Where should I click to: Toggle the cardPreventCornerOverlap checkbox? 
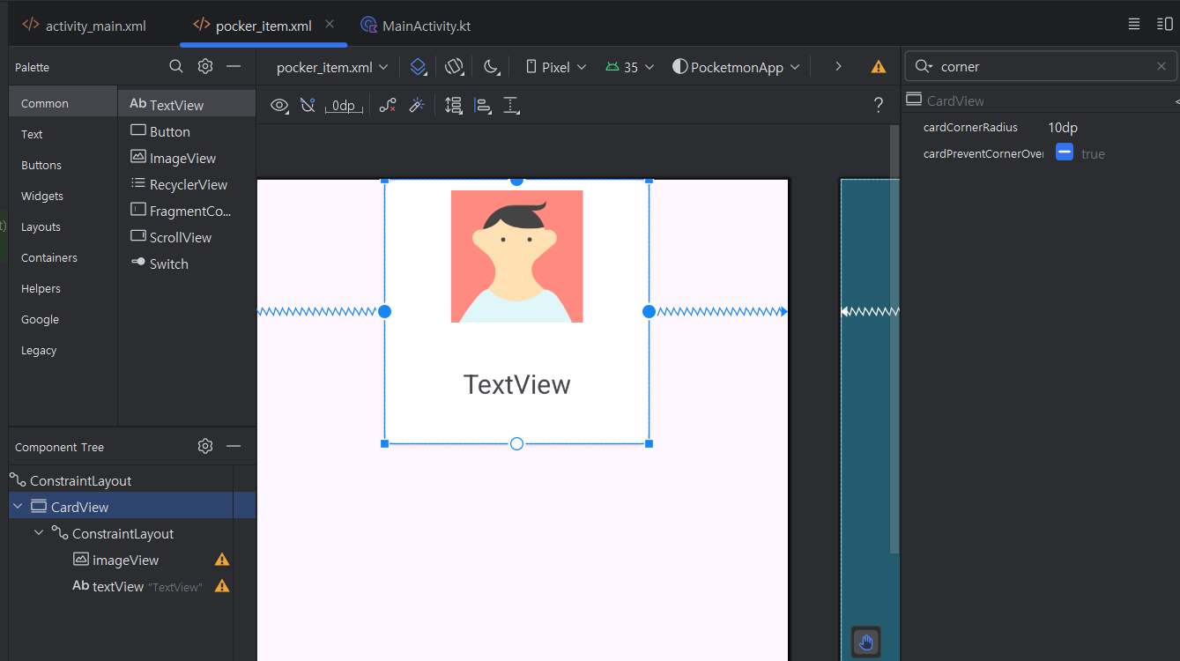point(1065,152)
